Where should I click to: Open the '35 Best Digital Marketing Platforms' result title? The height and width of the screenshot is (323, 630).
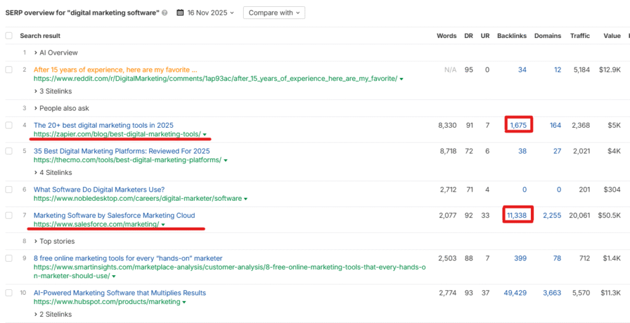(121, 151)
